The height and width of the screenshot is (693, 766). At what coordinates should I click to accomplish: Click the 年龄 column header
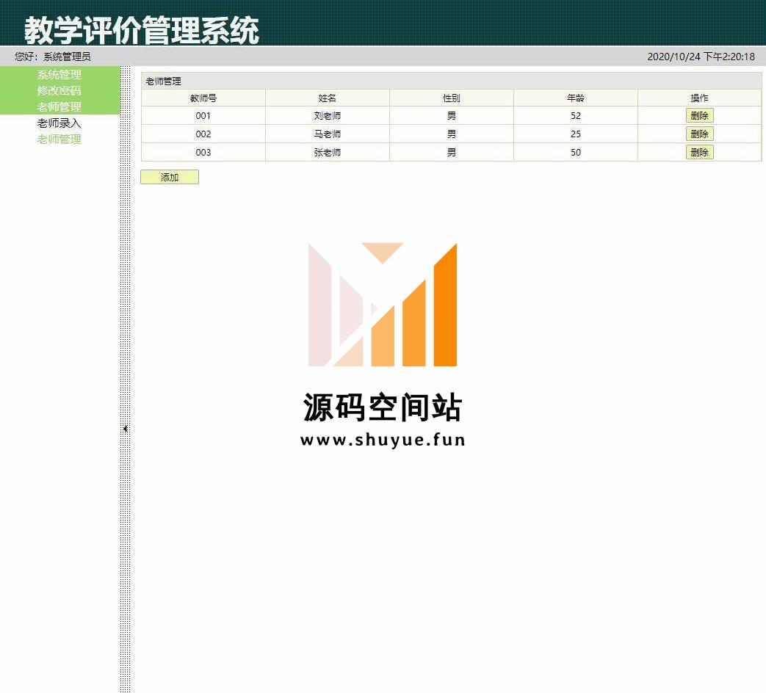pos(576,98)
